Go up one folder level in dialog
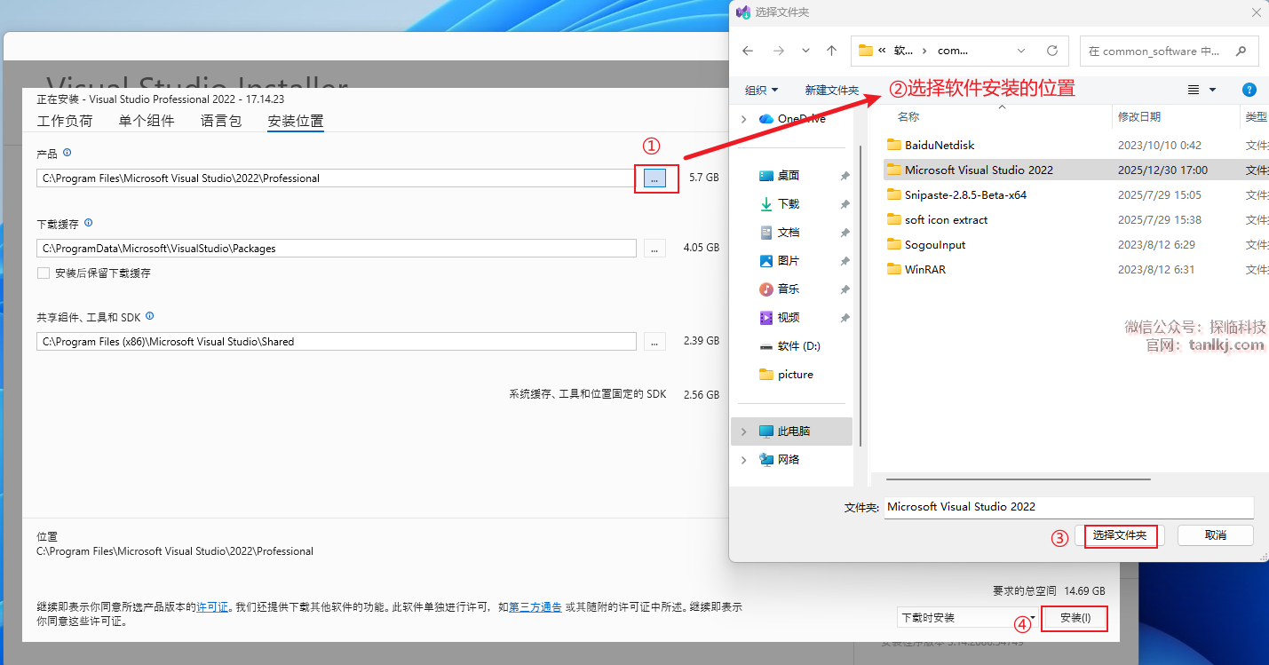This screenshot has width=1269, height=665. coord(831,51)
